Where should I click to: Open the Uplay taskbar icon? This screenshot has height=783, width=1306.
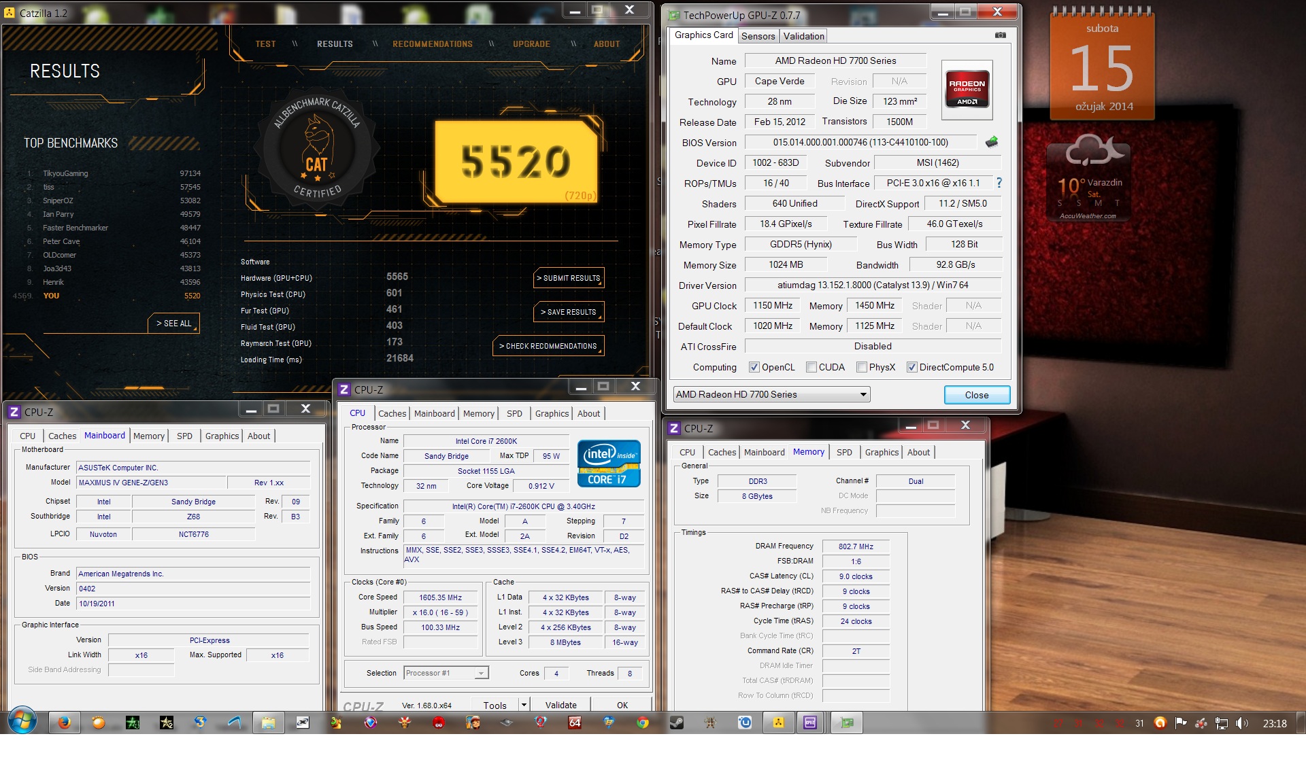(745, 723)
